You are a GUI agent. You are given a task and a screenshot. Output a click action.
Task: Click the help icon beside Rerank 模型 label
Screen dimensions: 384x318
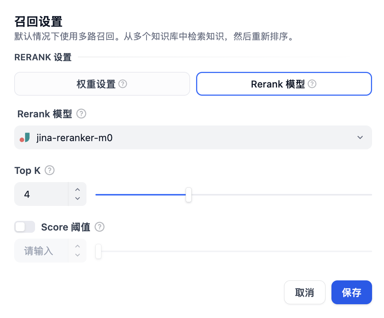81,114
